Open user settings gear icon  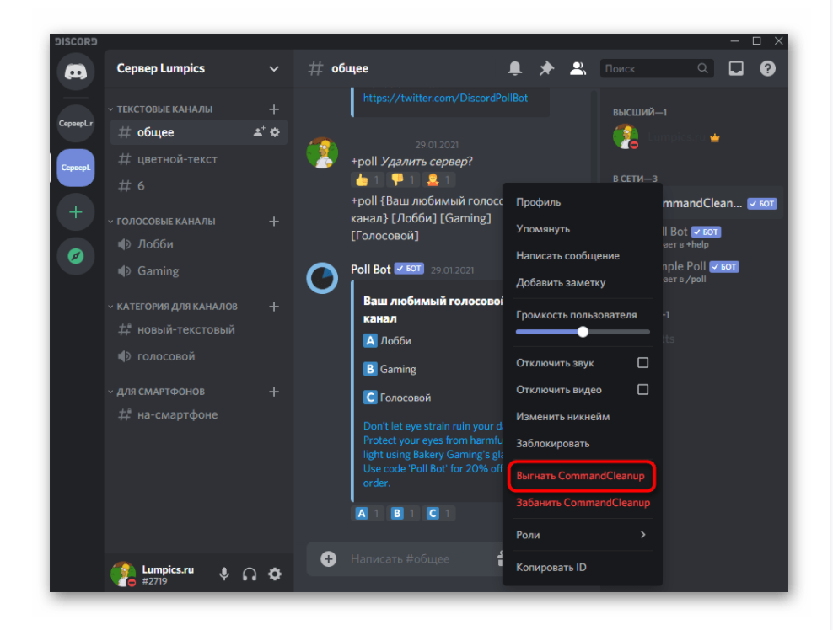pyautogui.click(x=275, y=574)
